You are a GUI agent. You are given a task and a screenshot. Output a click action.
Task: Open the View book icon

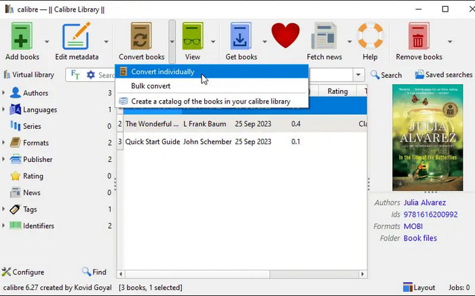pyautogui.click(x=192, y=36)
